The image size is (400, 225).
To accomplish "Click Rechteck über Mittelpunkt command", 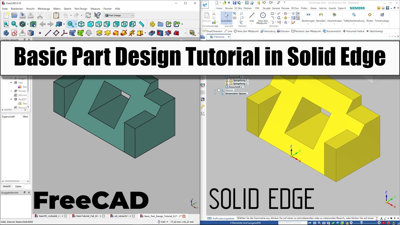I will 306,31.
